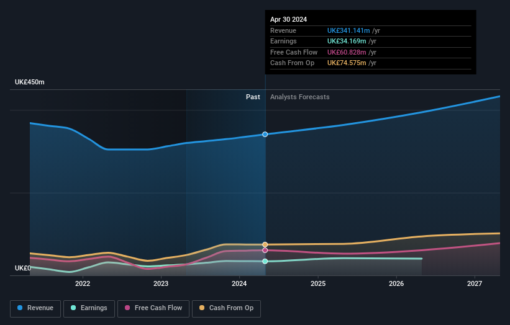Click the pink Free Cash Flow data point
Screen dimensions: 510x325
tap(265, 251)
